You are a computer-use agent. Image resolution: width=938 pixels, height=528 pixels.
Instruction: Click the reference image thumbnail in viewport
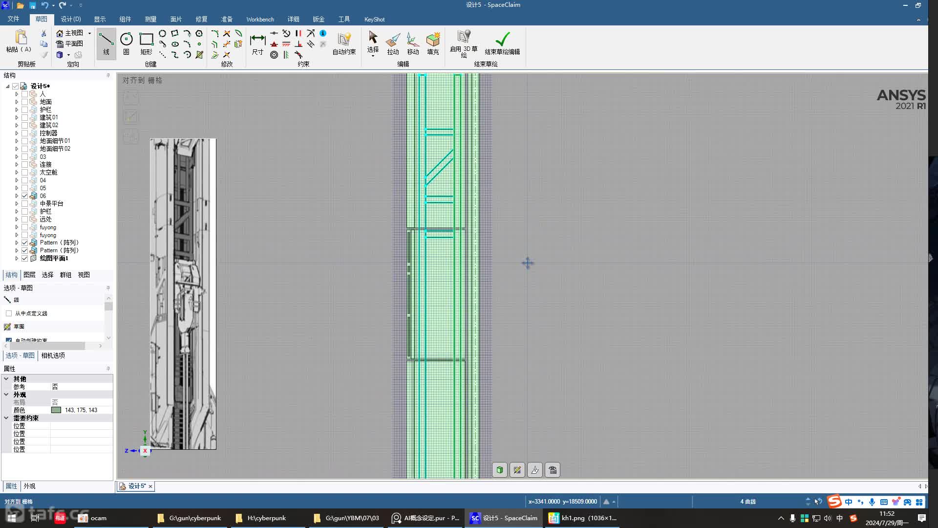183,294
